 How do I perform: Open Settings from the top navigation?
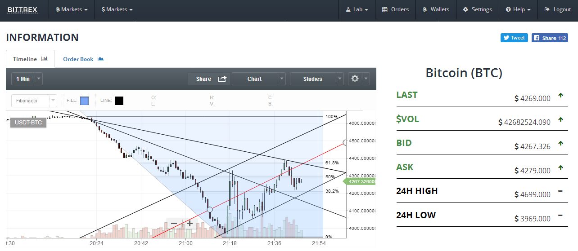[x=478, y=9]
